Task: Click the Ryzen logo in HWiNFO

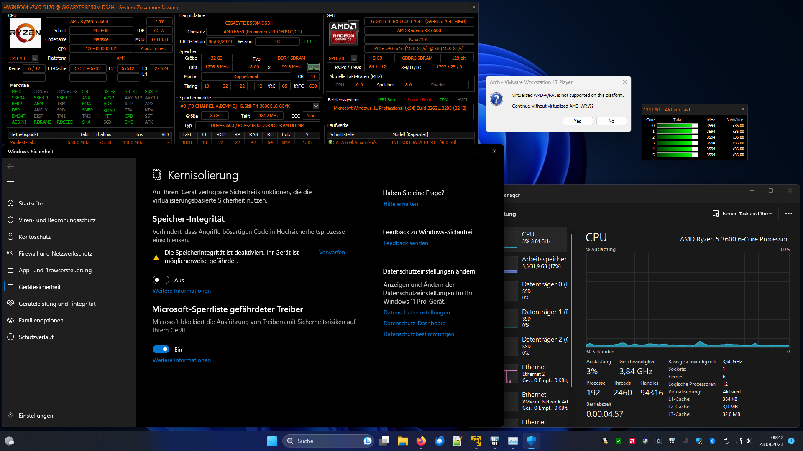Action: tap(26, 33)
